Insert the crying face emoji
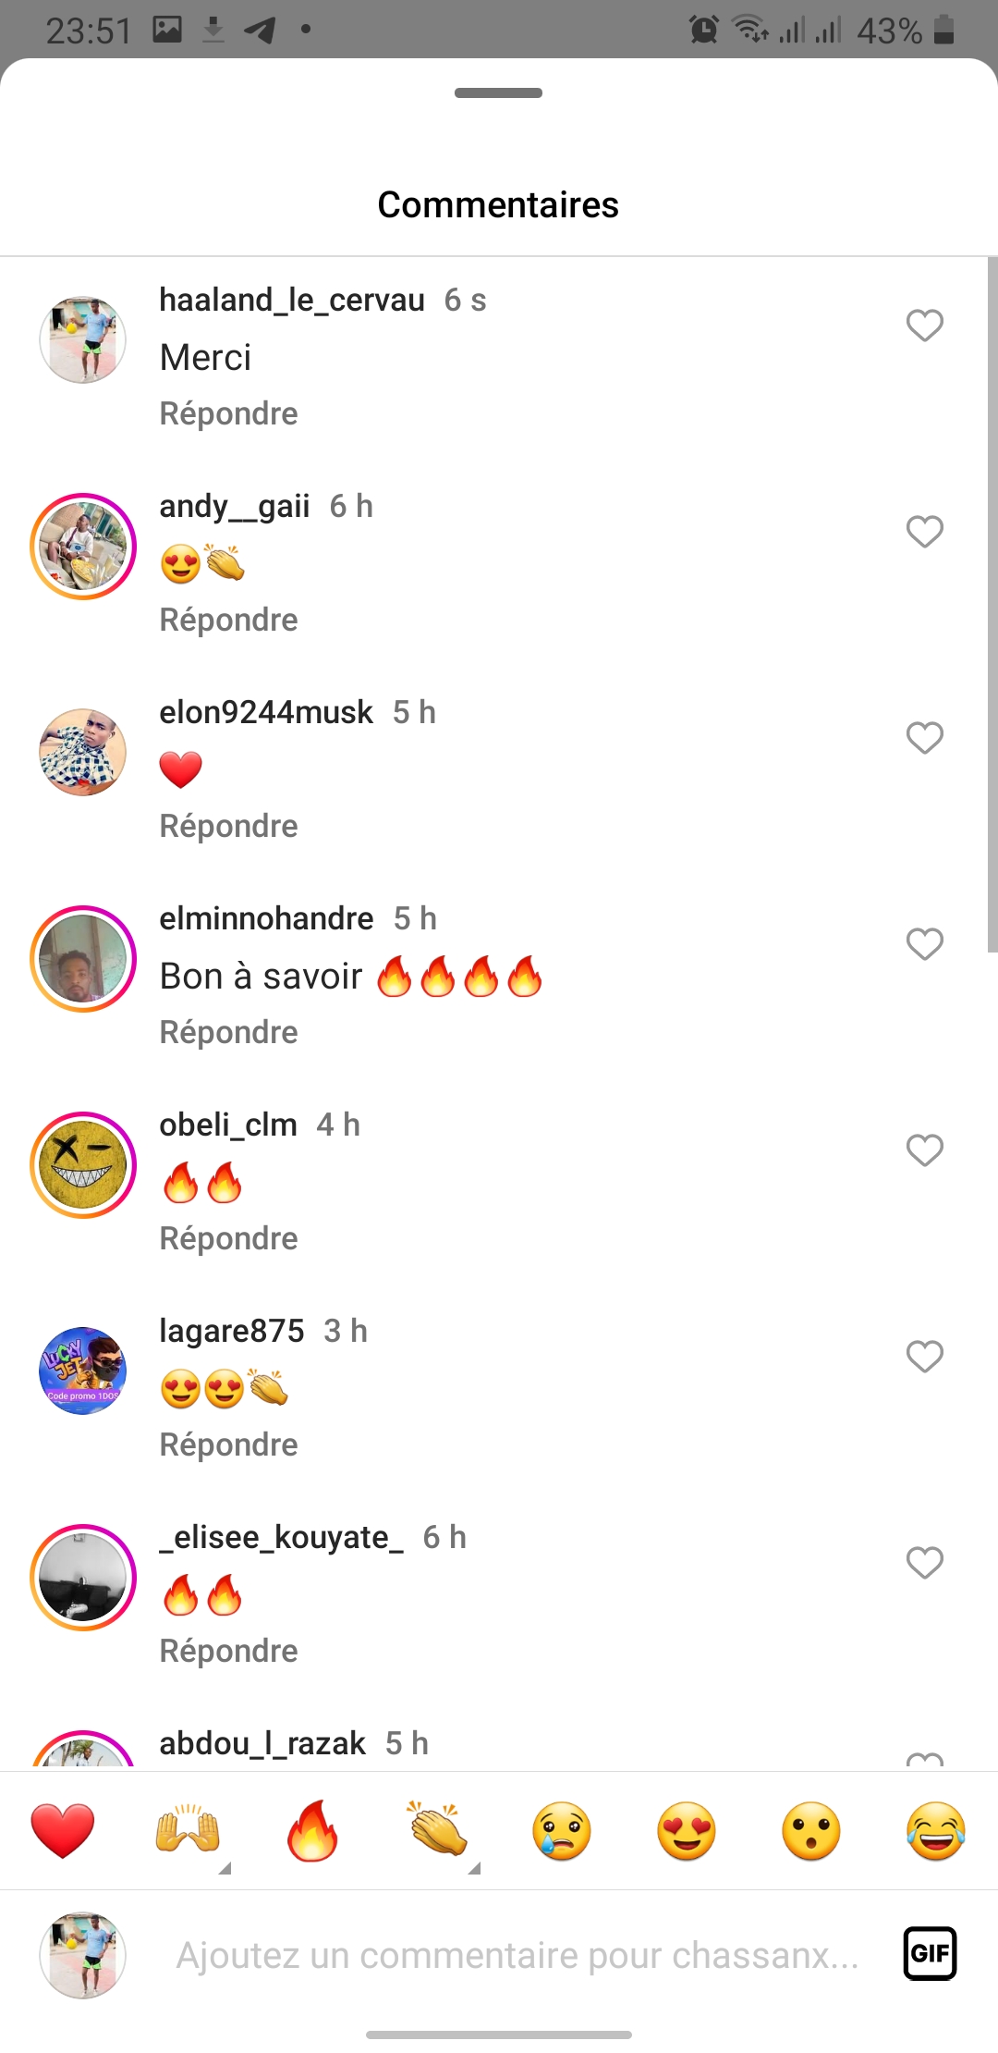Viewport: 998px width, 2053px height. (562, 1830)
